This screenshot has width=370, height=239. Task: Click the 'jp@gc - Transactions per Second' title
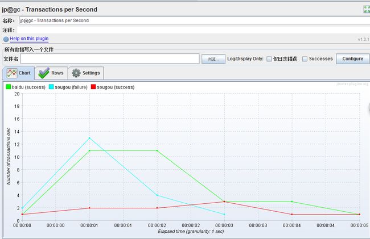50,10
